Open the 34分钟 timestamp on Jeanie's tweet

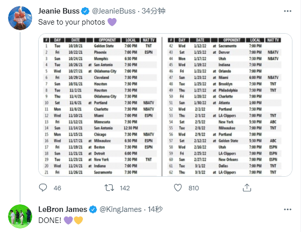[x=153, y=11]
